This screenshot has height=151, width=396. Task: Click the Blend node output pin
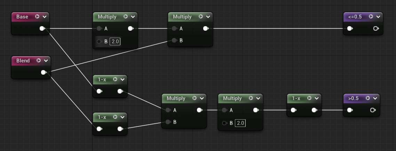44,73
